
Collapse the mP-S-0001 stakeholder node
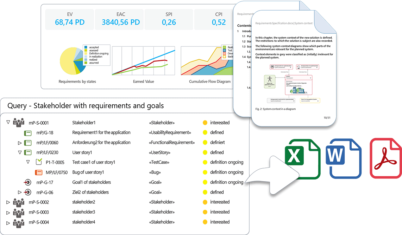pos(8,123)
